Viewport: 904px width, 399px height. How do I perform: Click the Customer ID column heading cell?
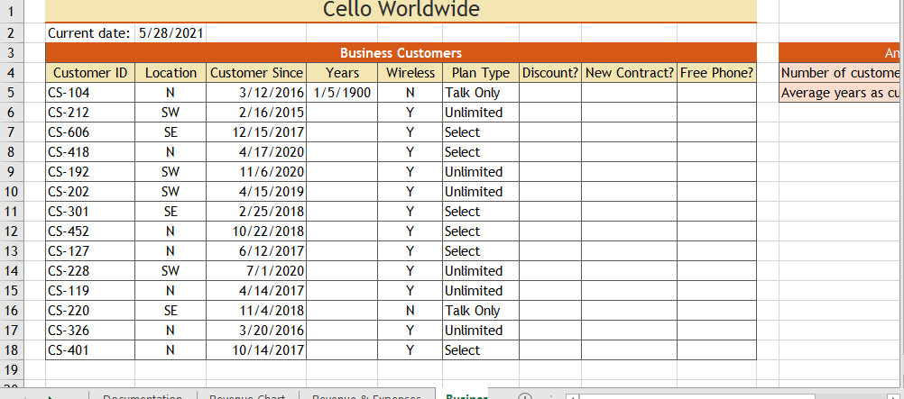pos(90,73)
